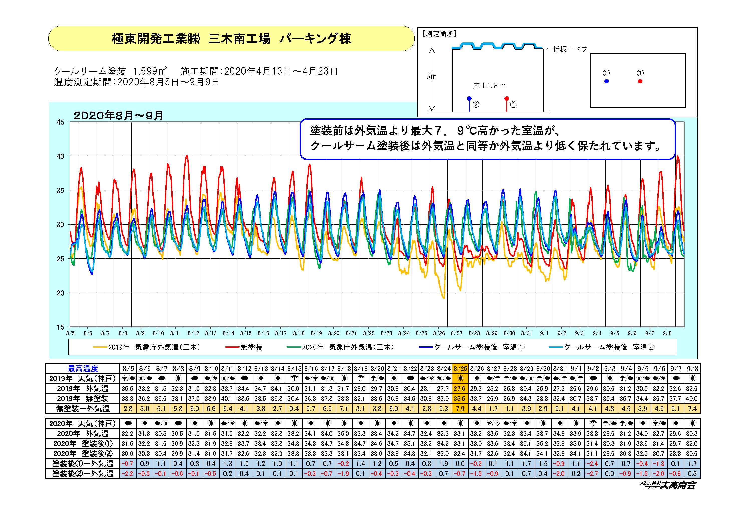The image size is (732, 517).
Task: Click the 床上1.8m label in the diagram
Action: [489, 86]
